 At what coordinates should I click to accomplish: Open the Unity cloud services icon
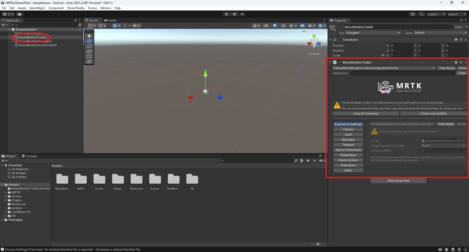(x=20, y=14)
